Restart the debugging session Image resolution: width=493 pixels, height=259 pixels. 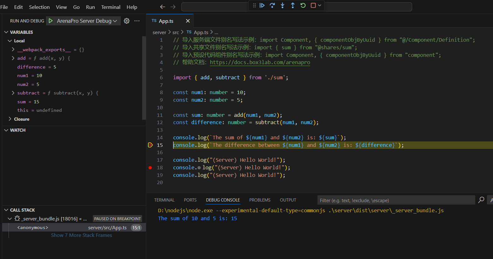click(x=303, y=5)
